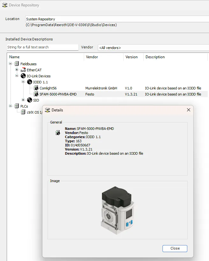
Task: Click the SFAM-5000-PNVBA-EMD device icon in tree
Action: click(36, 94)
